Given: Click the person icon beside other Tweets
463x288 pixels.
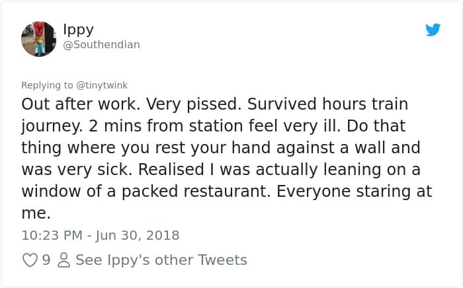Looking at the screenshot, I should click(64, 260).
